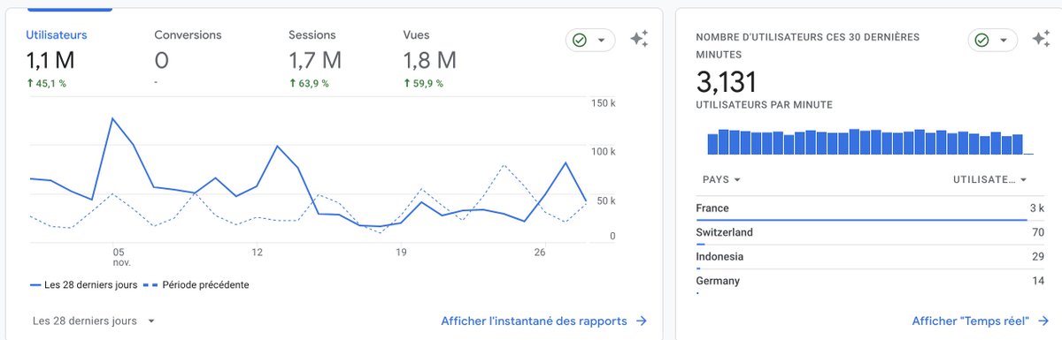Open Afficher "Temps réel" link
The image size is (1062, 340).
click(981, 321)
